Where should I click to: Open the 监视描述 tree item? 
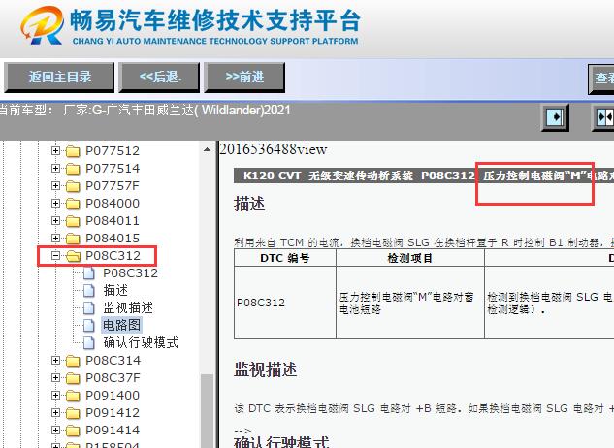pos(128,308)
